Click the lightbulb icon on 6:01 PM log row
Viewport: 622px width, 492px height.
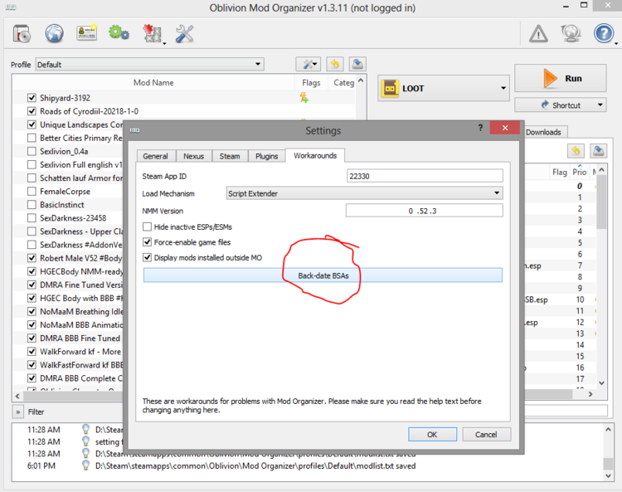pyautogui.click(x=85, y=465)
